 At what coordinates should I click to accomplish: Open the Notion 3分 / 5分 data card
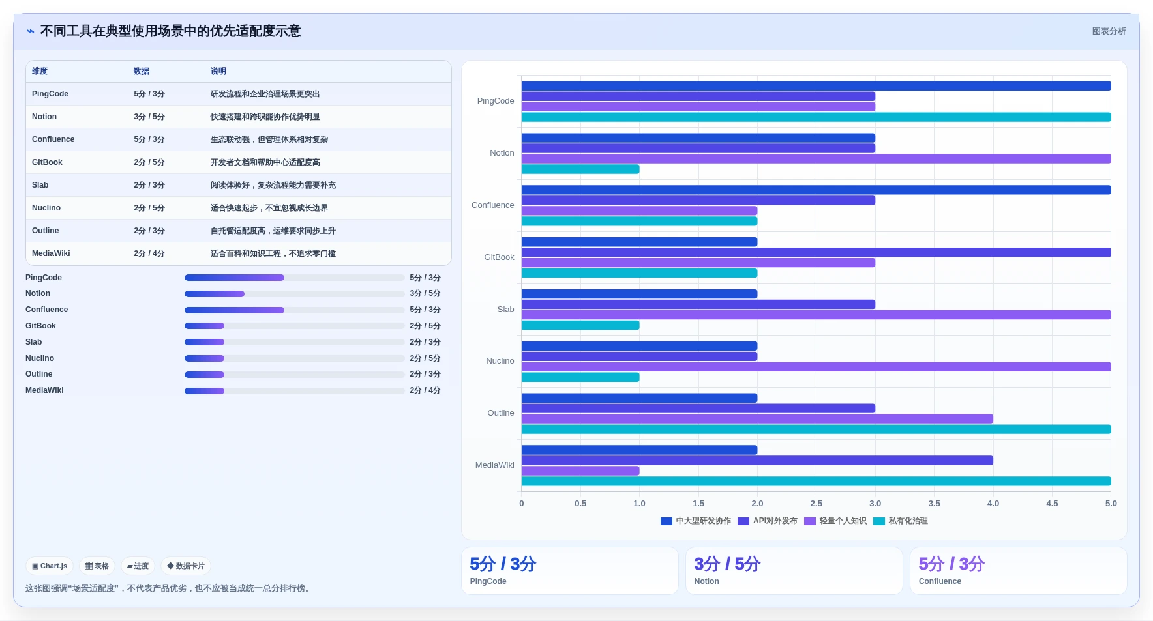794,571
